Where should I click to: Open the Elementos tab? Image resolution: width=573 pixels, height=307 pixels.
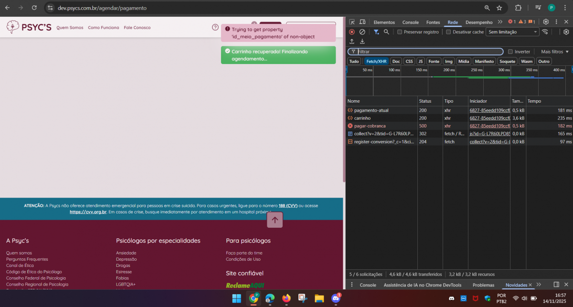point(384,22)
